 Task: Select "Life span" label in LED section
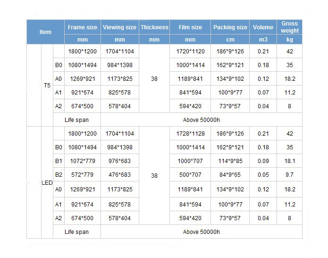[x=76, y=232]
